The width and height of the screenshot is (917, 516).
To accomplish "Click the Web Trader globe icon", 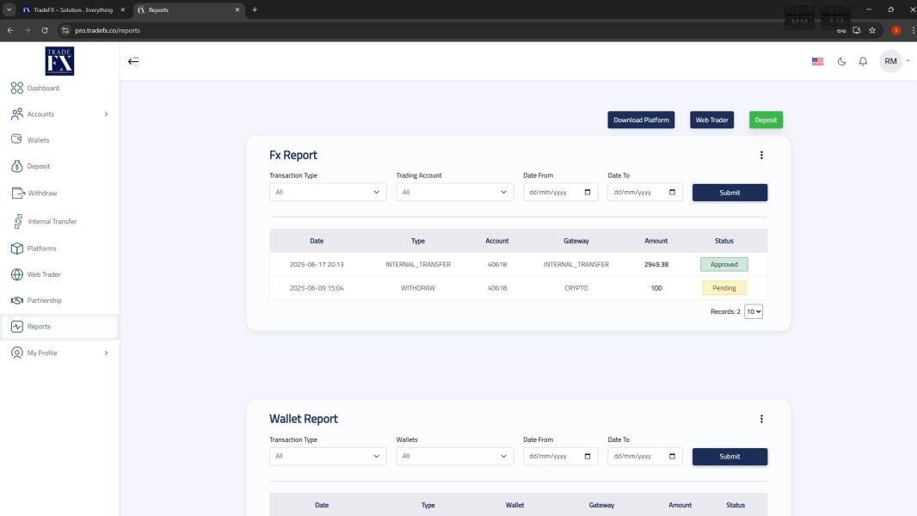I will click(17, 274).
